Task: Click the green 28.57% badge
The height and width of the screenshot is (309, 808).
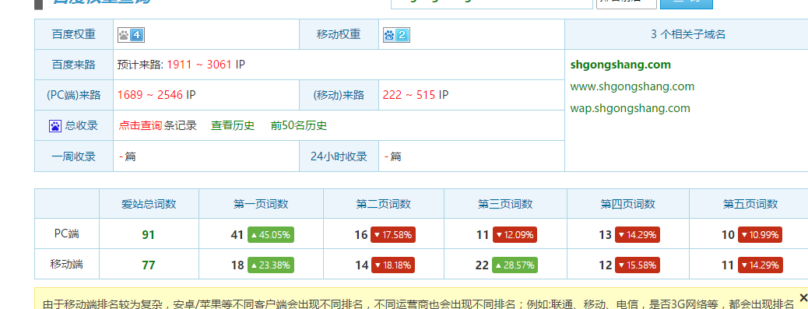Action: click(x=515, y=265)
